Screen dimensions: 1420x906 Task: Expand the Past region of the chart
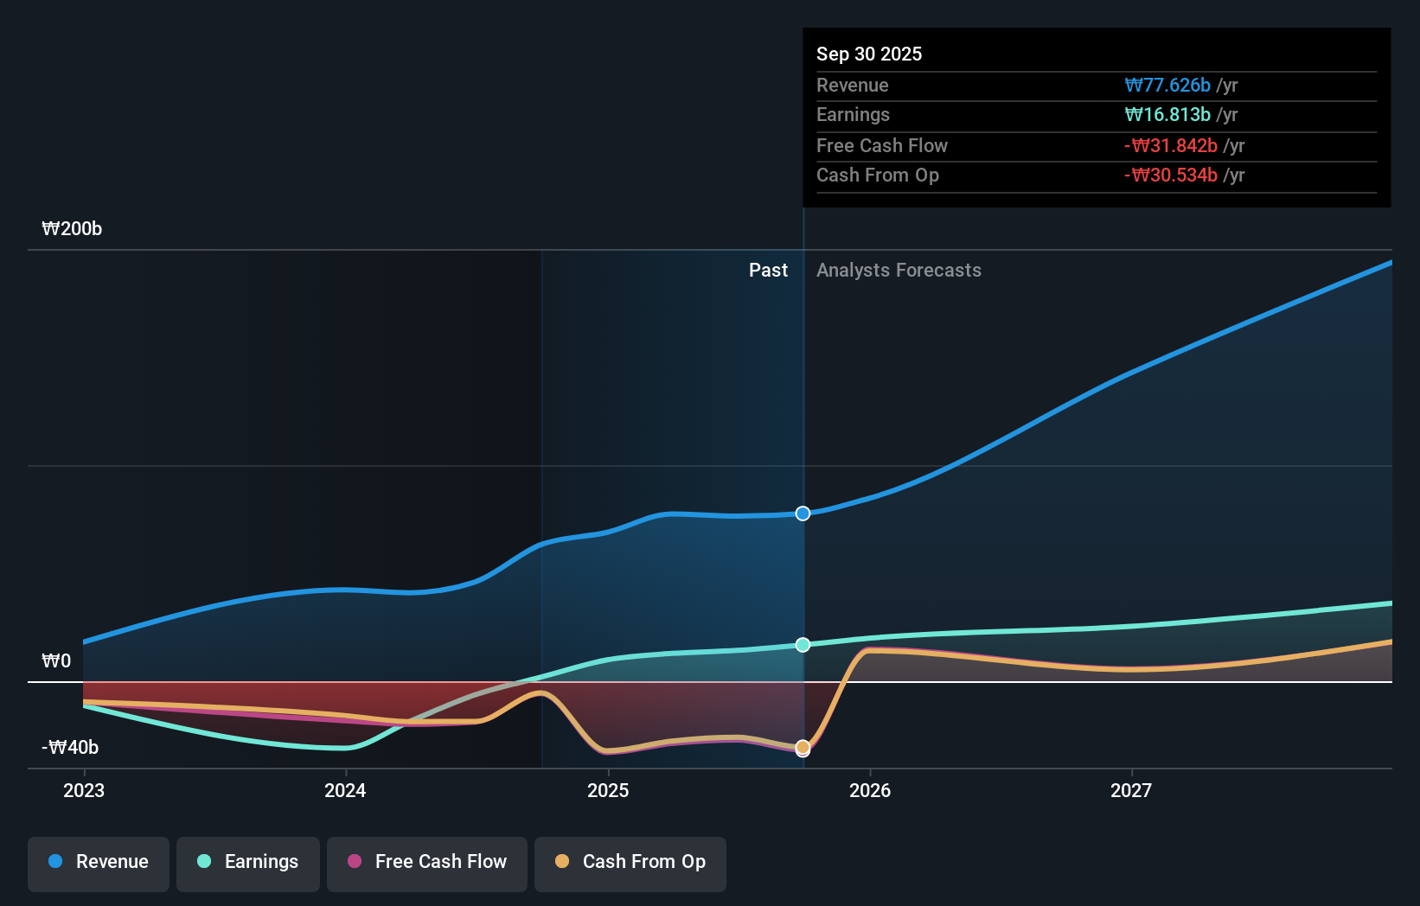[x=768, y=270]
